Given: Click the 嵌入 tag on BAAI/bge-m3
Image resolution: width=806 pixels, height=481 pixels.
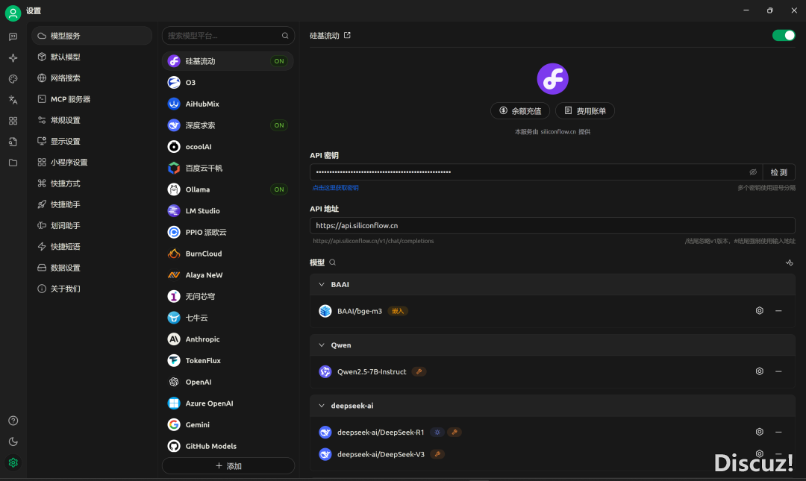Looking at the screenshot, I should click(398, 311).
